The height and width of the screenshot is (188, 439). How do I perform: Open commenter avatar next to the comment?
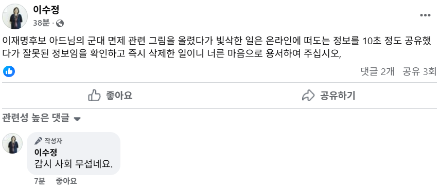pos(12,143)
